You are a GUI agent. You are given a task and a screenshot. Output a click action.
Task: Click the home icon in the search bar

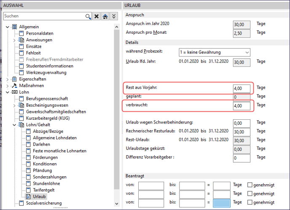(x=105, y=16)
